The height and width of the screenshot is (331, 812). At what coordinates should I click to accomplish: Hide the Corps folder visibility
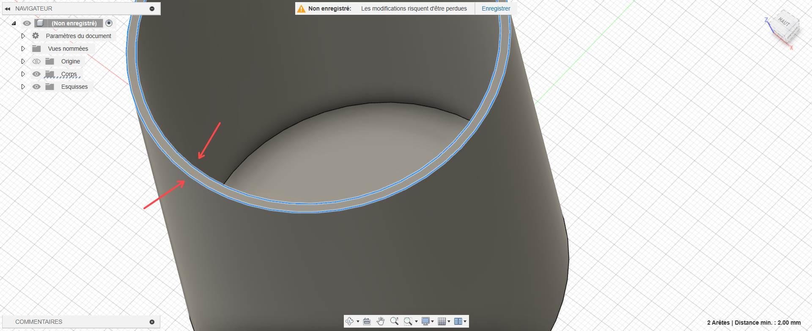click(37, 74)
